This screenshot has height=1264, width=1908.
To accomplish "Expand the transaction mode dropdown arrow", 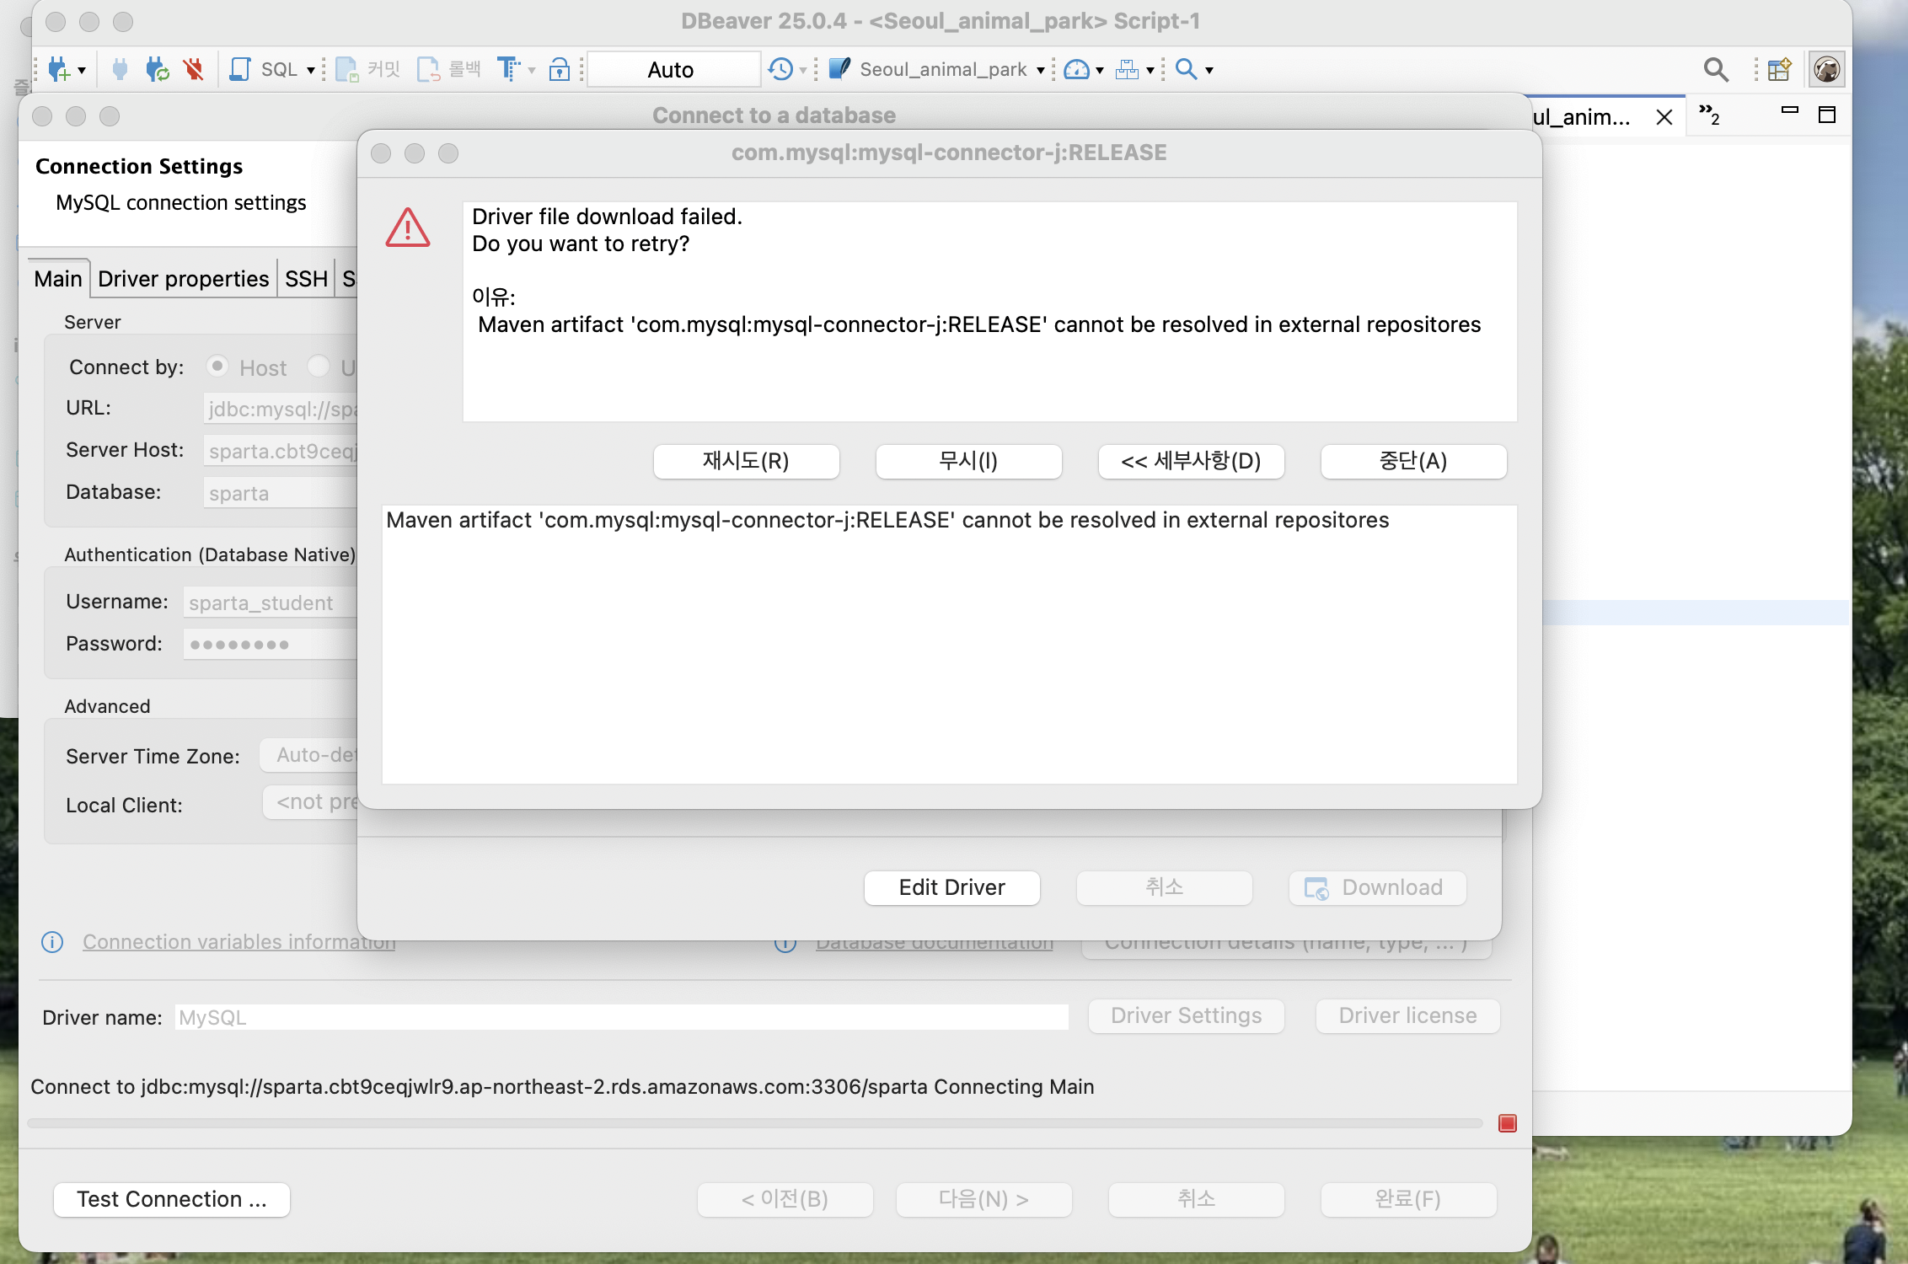I will pos(532,70).
